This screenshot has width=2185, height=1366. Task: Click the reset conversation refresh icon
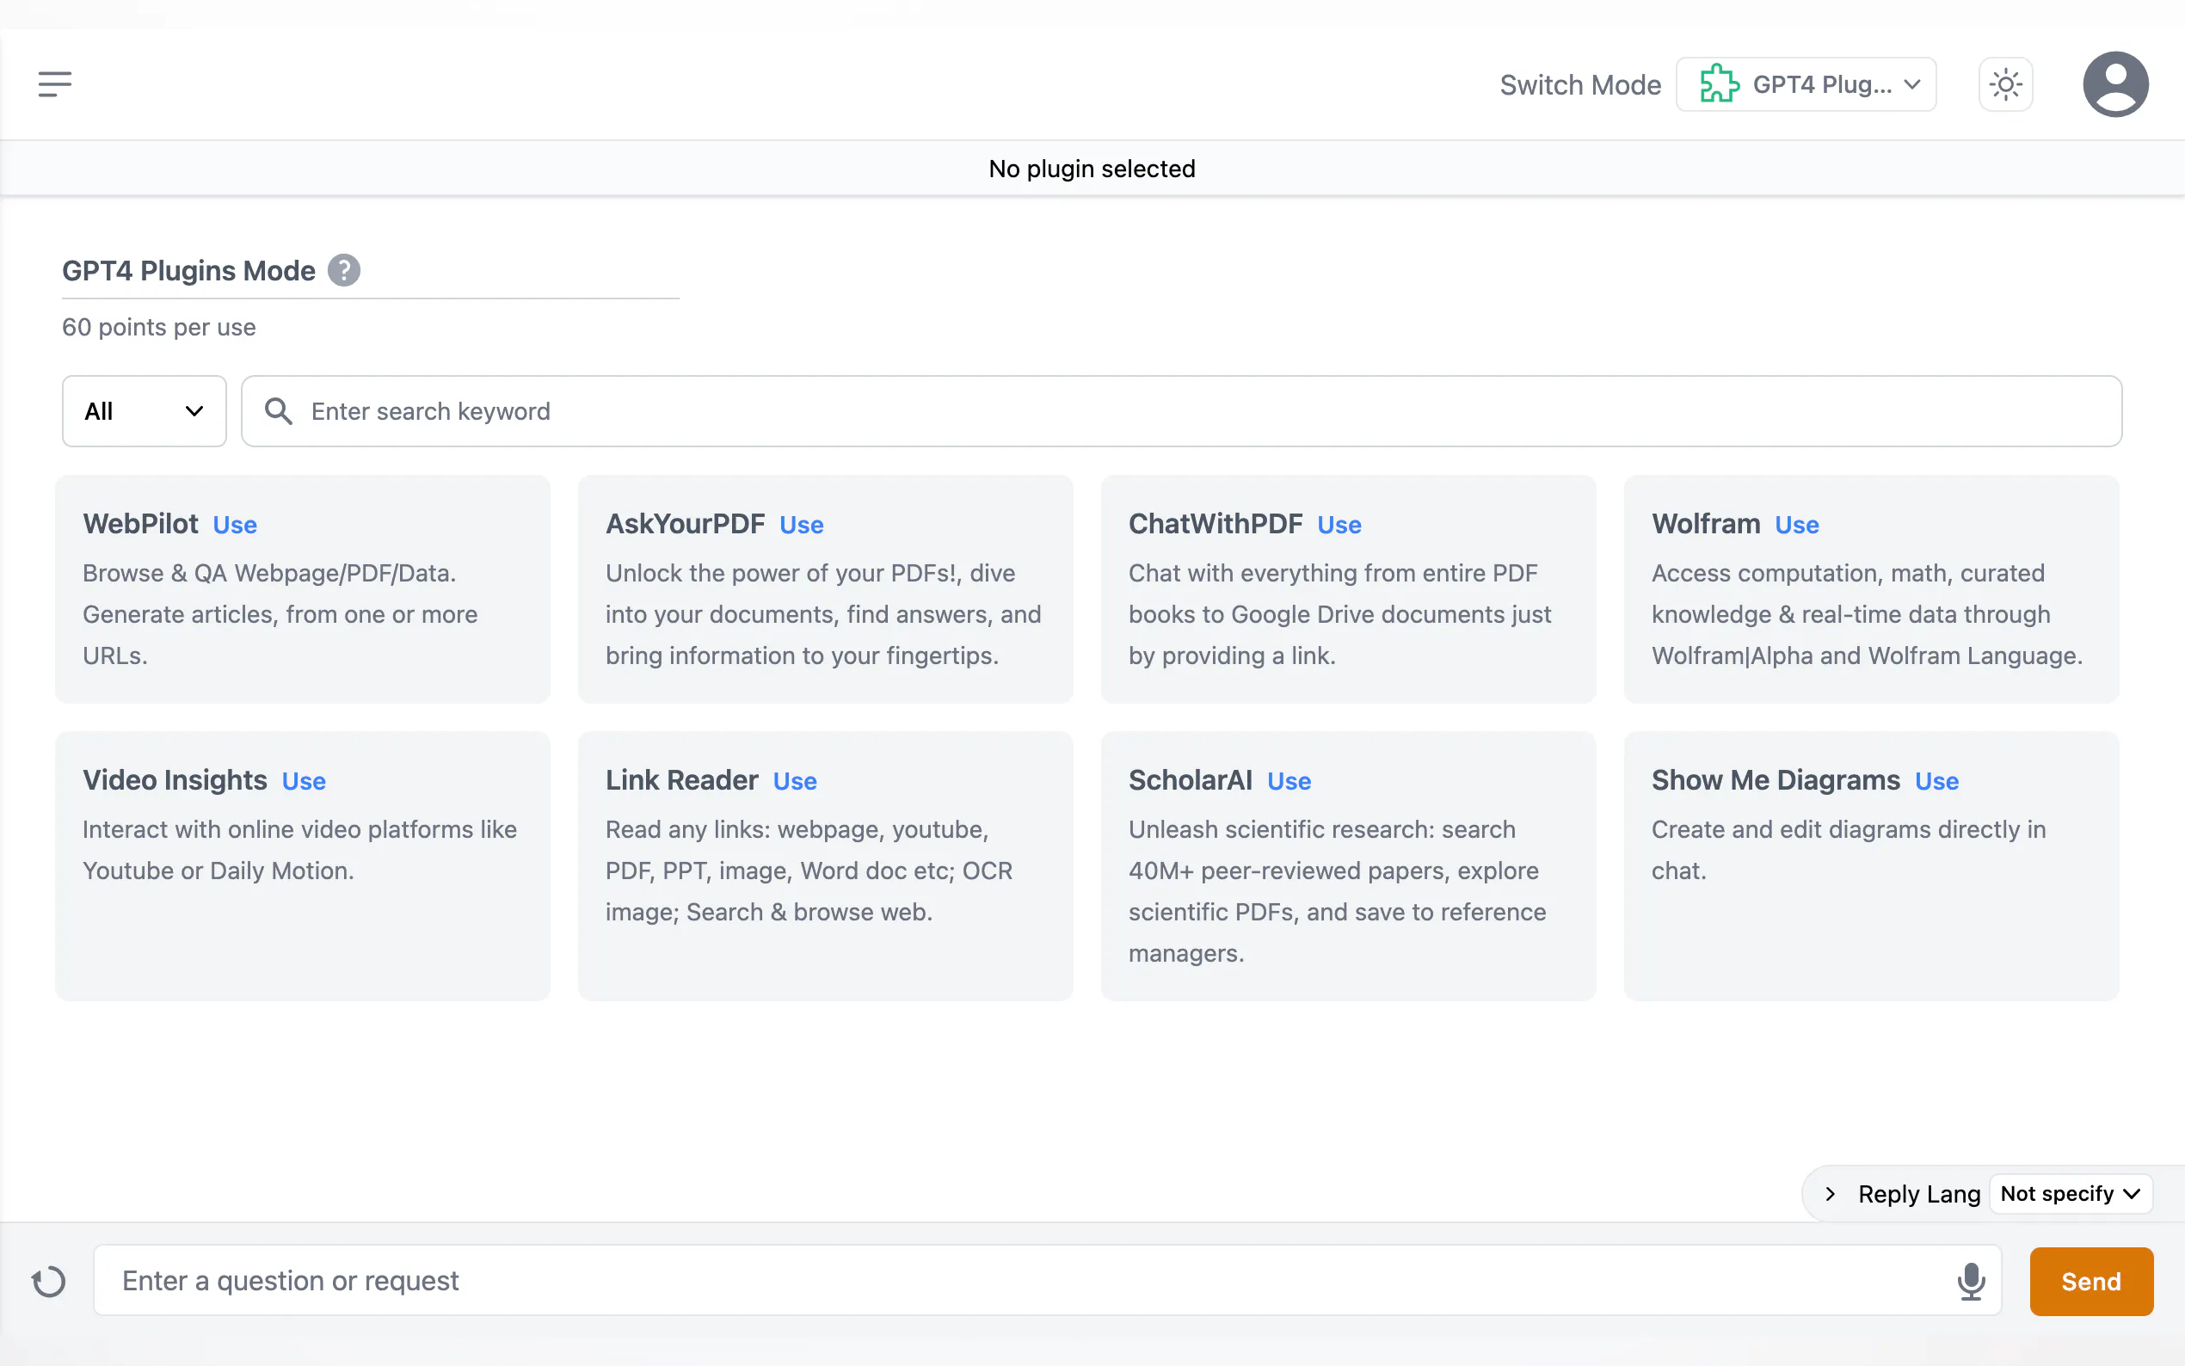49,1281
